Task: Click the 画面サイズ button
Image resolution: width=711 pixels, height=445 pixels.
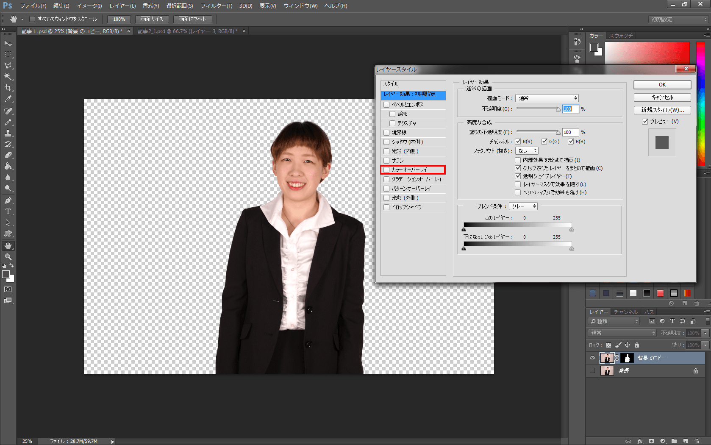Action: pyautogui.click(x=152, y=19)
